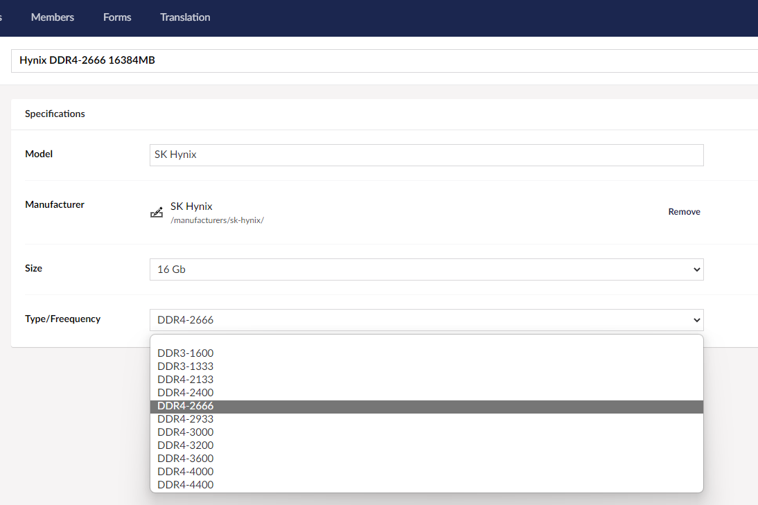Open the Forms menu item
This screenshot has height=505, width=758.
(x=117, y=17)
